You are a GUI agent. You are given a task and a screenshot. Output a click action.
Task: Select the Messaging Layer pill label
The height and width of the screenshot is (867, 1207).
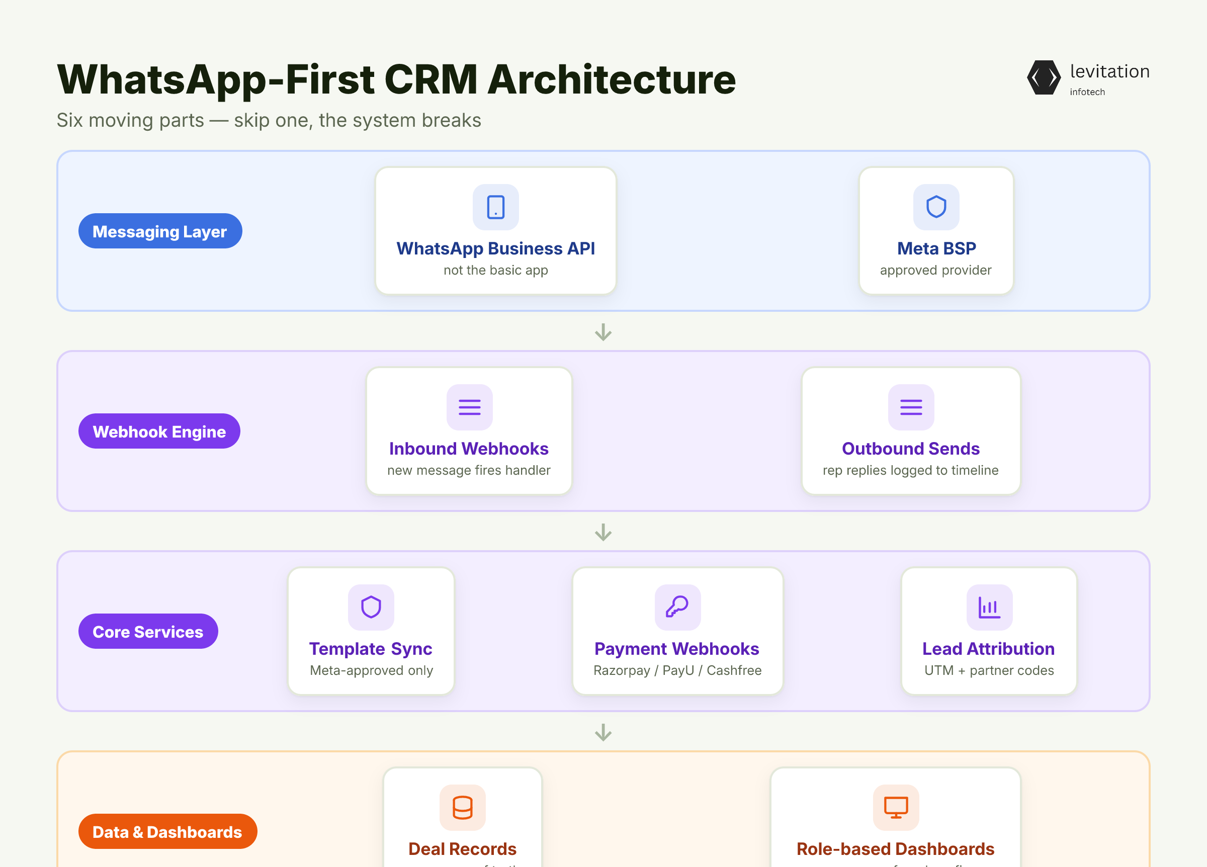click(160, 231)
